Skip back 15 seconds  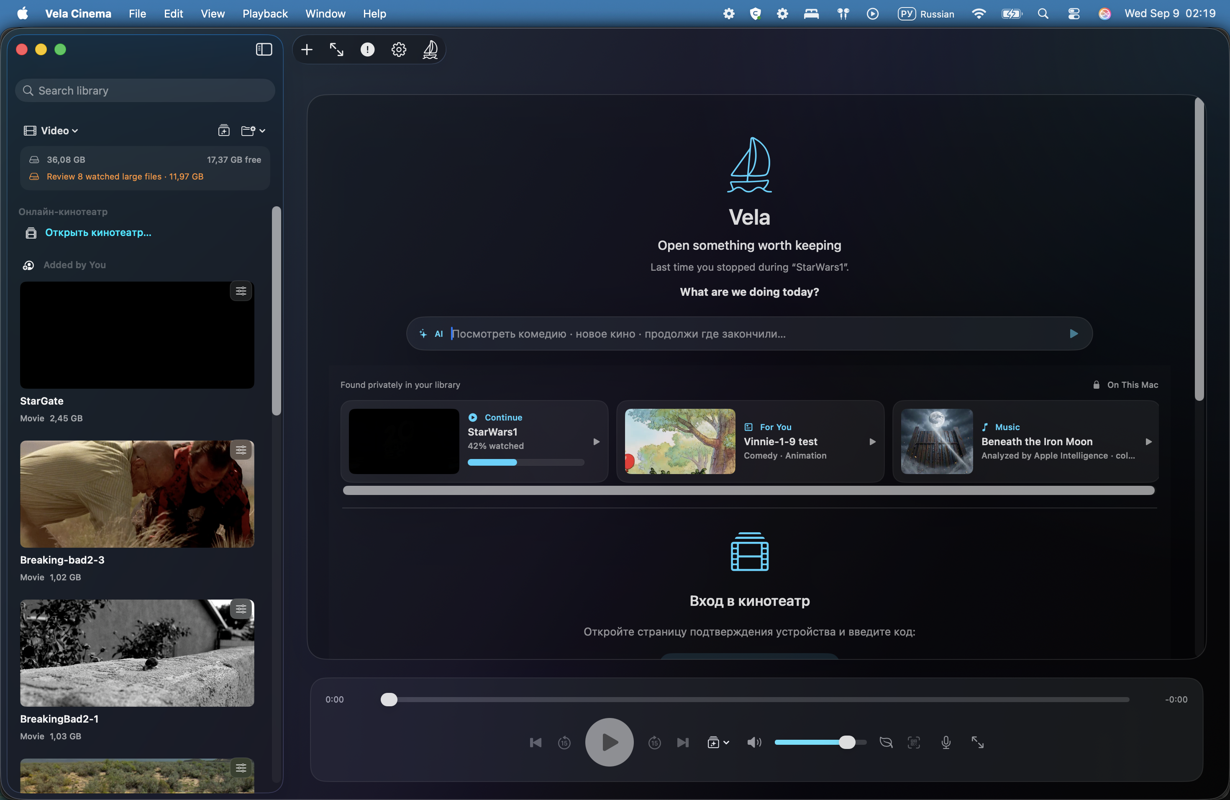(564, 743)
